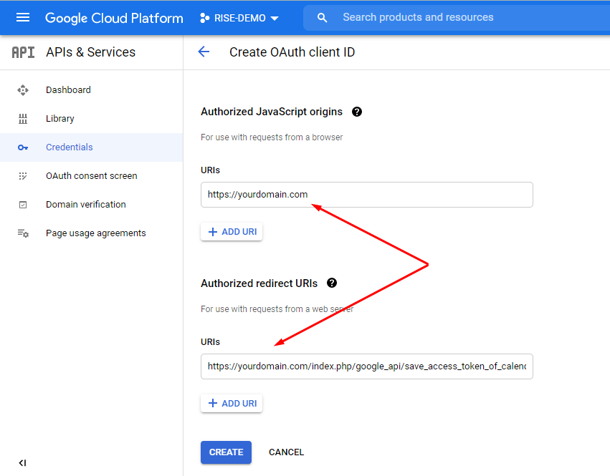Open Library via its sidebar icon
The height and width of the screenshot is (476, 610).
pos(23,118)
